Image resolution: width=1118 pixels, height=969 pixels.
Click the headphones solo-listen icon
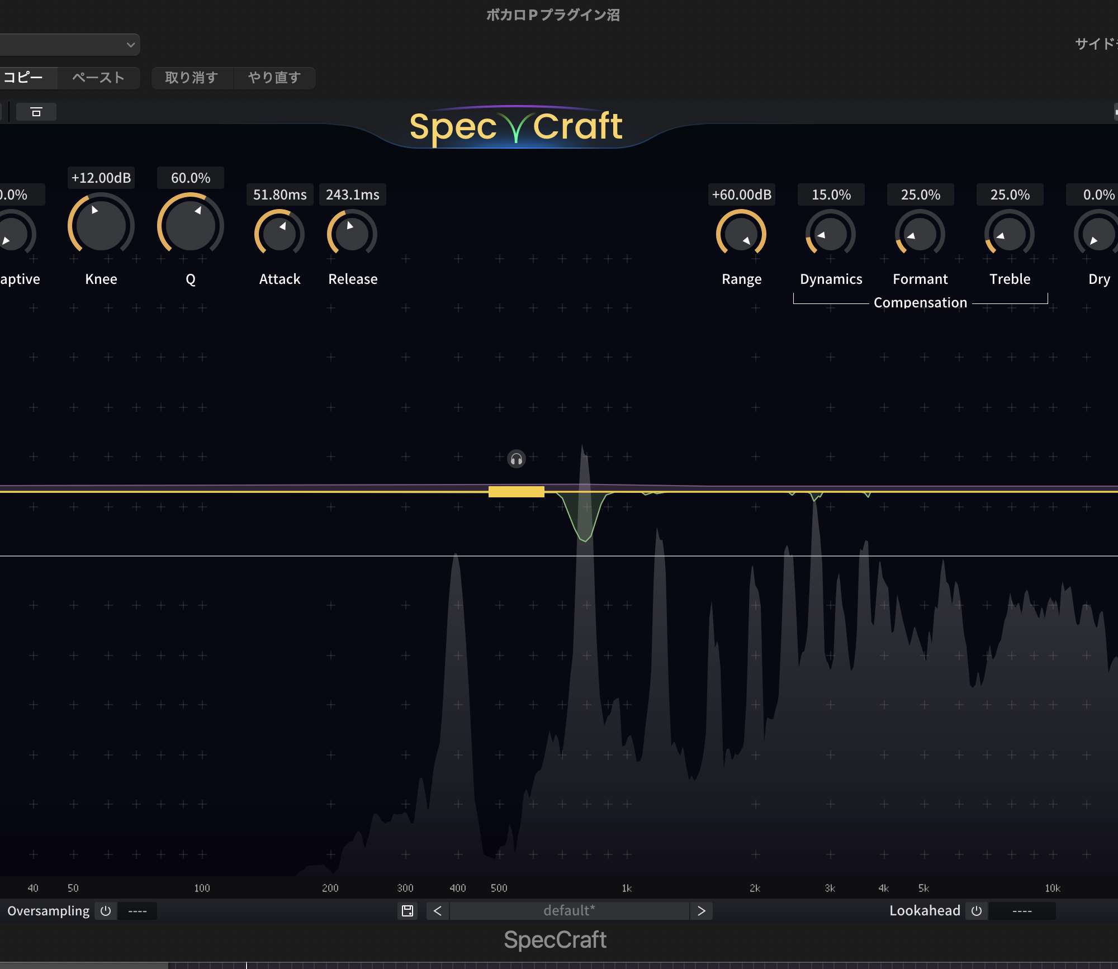tap(517, 459)
